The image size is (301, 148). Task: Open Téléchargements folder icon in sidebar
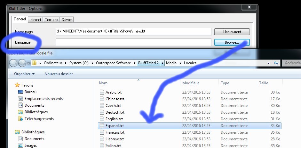click(21, 119)
